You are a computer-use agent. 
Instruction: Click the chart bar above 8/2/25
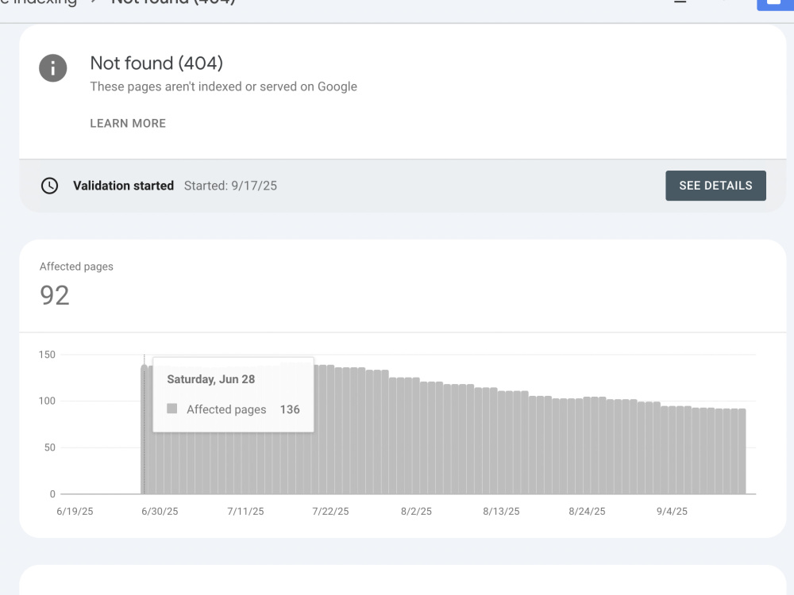[416, 436]
